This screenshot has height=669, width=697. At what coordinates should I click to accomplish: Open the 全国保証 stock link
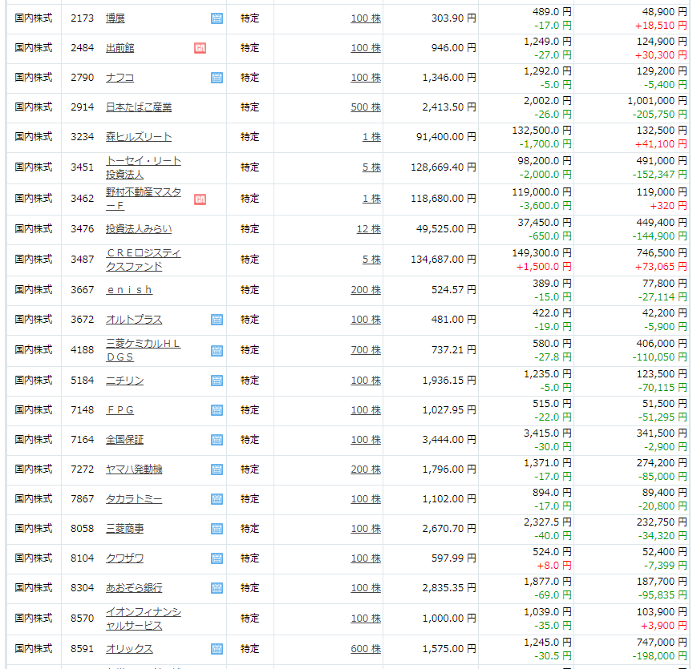point(124,440)
